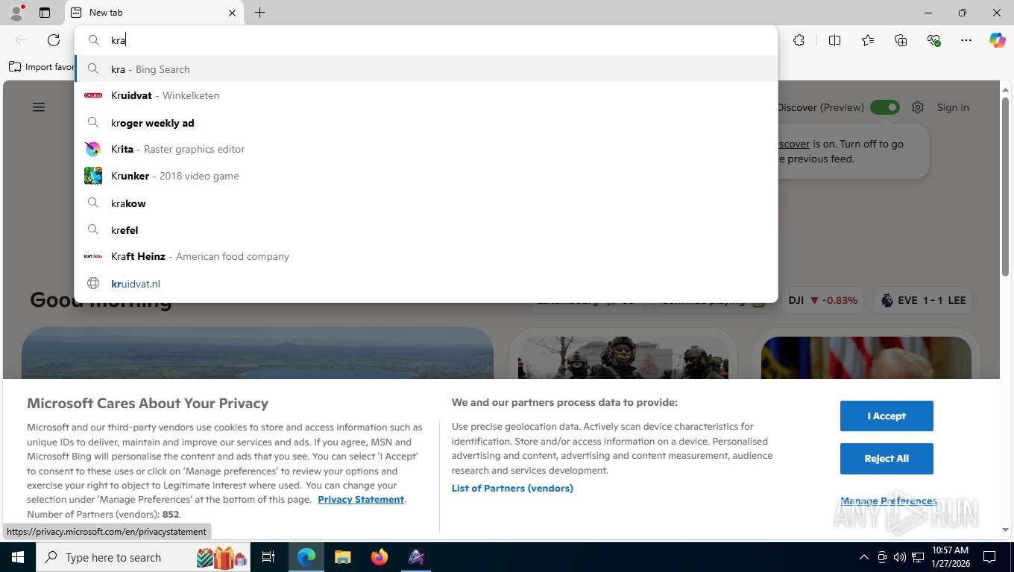Click DJI -0.83% stock chip
1014x572 pixels.
pyautogui.click(x=823, y=300)
